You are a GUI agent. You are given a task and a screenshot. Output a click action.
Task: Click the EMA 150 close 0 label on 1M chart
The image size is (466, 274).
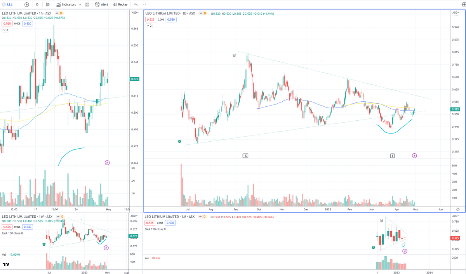pos(155,229)
